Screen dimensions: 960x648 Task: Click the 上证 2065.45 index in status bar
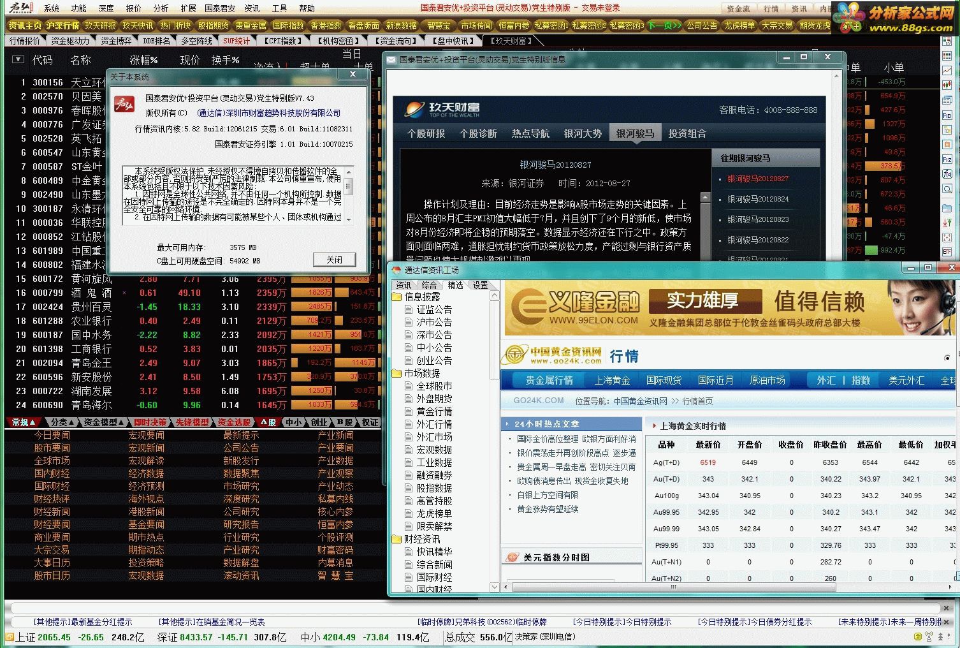43,637
